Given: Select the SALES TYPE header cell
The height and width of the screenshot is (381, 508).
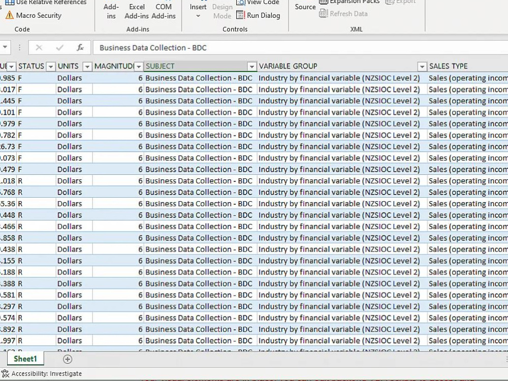Looking at the screenshot, I should (468, 66).
